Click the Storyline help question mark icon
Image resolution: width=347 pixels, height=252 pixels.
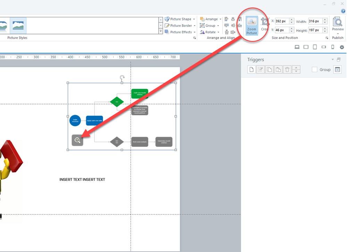pos(343,11)
